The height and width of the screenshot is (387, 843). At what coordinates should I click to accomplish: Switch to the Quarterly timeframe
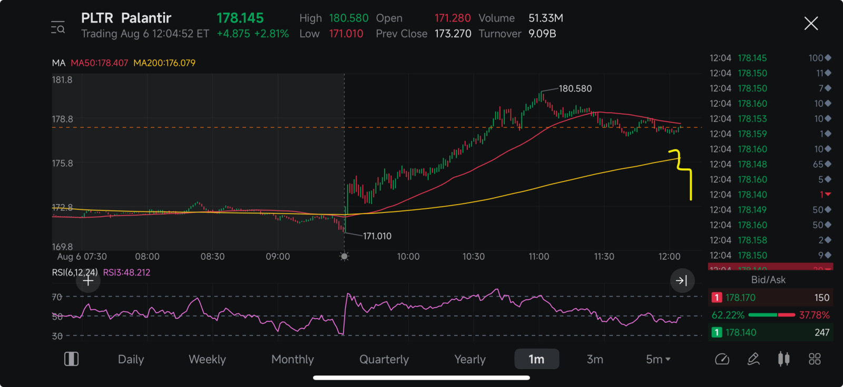click(384, 360)
